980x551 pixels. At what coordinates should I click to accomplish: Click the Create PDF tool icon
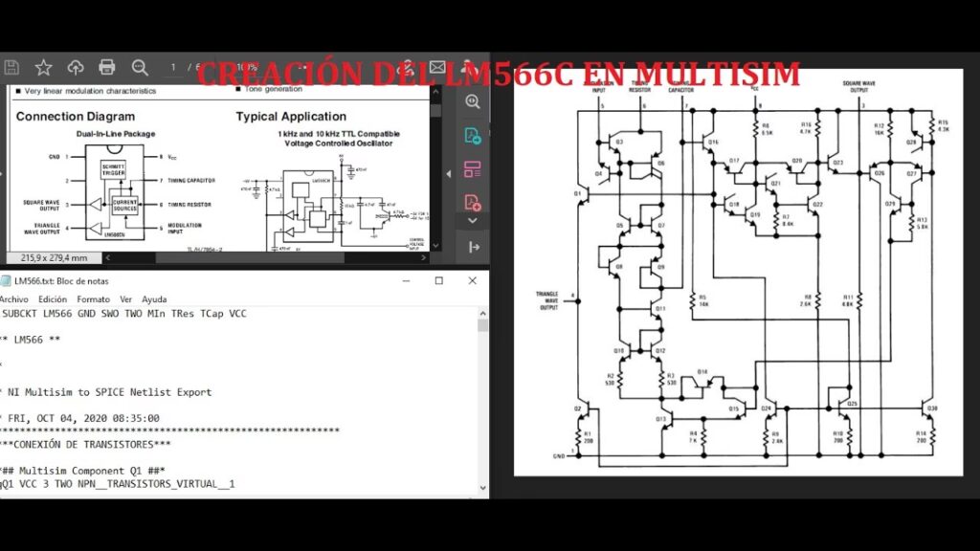[x=473, y=202]
